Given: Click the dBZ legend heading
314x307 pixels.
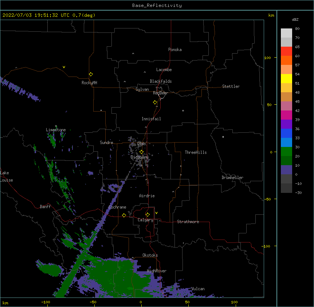Looking at the screenshot, I should tap(295, 20).
